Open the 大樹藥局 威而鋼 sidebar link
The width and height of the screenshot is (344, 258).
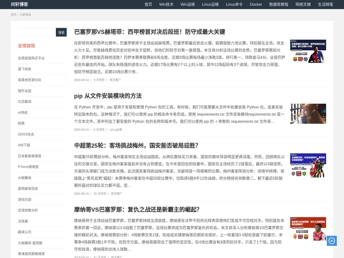(x=30, y=243)
